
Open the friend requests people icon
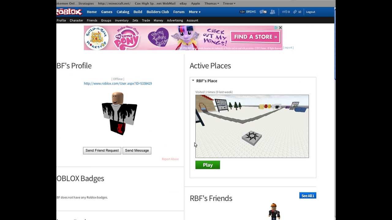[x=272, y=12]
